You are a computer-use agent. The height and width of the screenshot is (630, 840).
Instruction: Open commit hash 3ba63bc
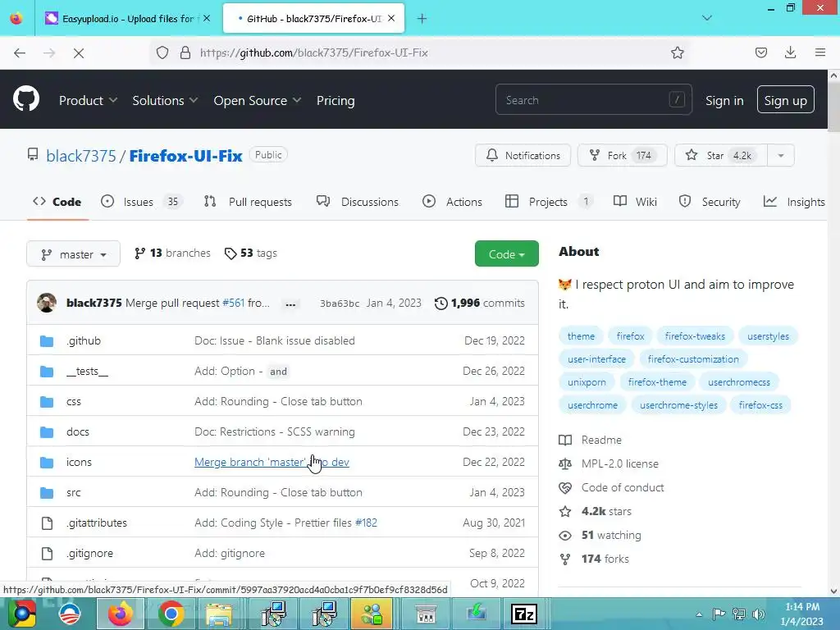340,304
